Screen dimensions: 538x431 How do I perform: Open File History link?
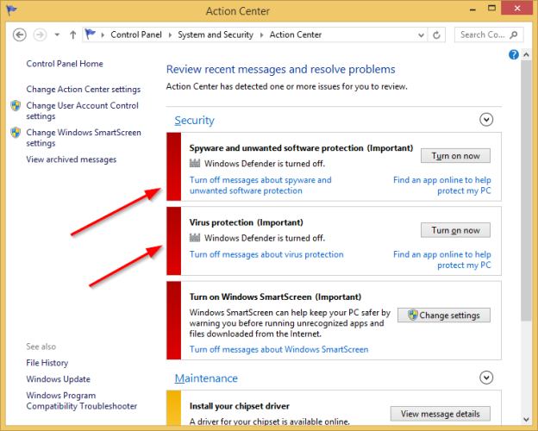tap(47, 363)
